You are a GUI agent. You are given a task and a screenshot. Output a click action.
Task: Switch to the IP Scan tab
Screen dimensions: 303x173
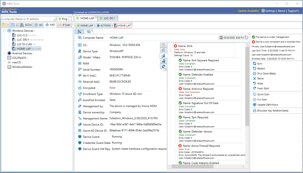[x=64, y=25]
